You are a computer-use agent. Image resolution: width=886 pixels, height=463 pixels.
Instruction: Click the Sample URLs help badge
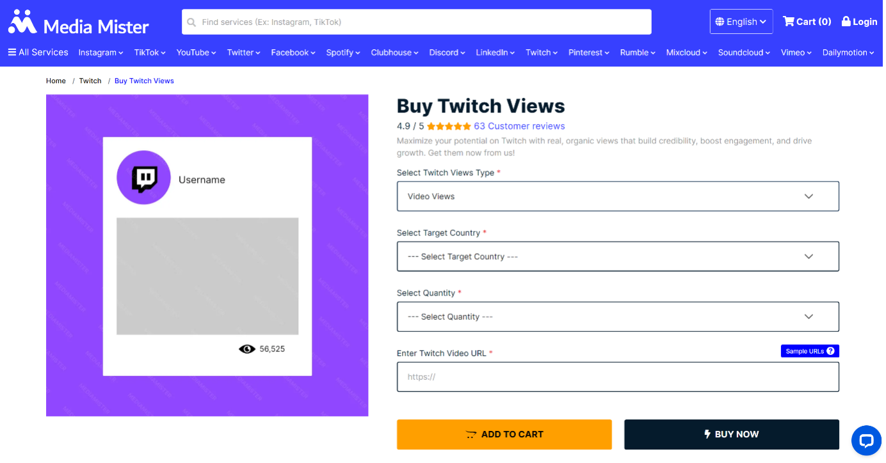tap(810, 351)
